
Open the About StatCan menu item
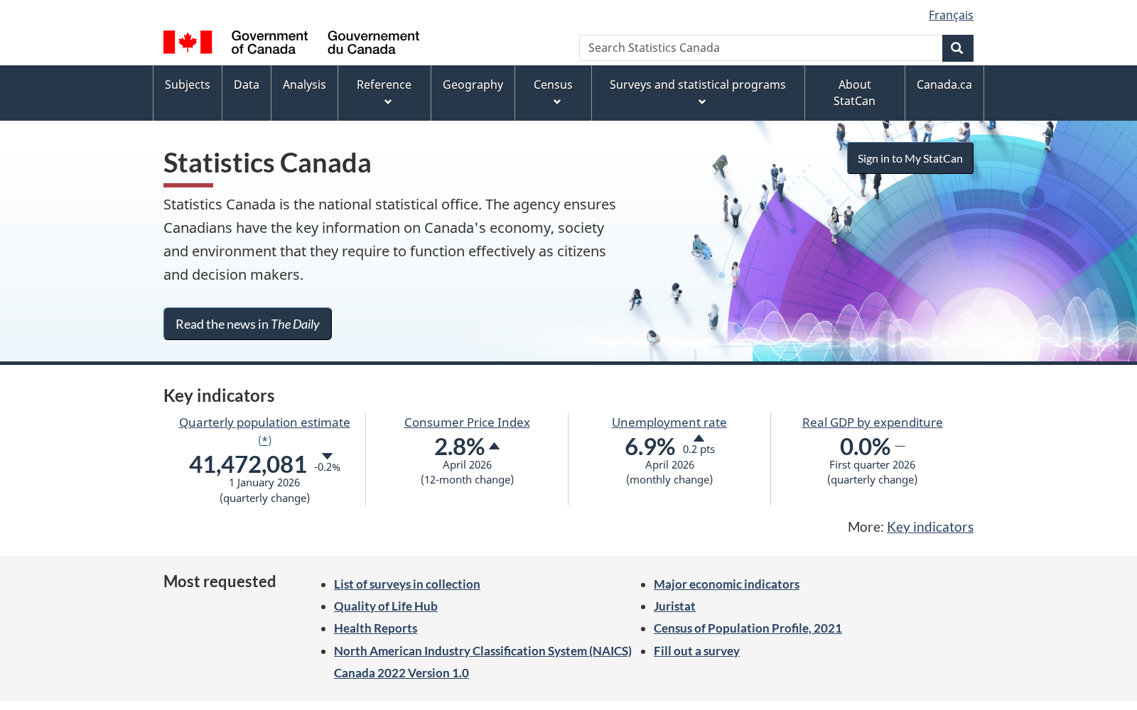pos(854,93)
